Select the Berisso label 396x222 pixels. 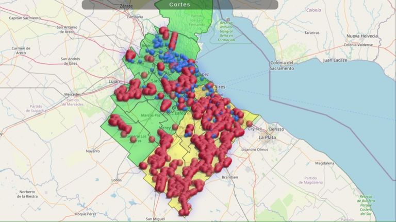[276, 129]
